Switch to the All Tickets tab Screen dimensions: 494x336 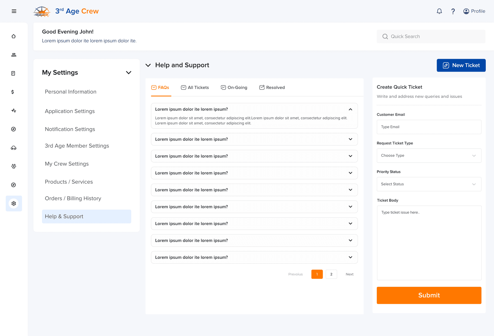[x=195, y=88]
